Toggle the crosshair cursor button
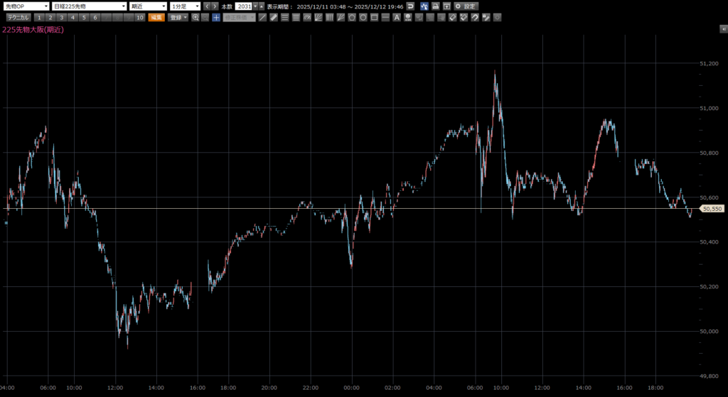This screenshot has width=728, height=397. [x=216, y=17]
